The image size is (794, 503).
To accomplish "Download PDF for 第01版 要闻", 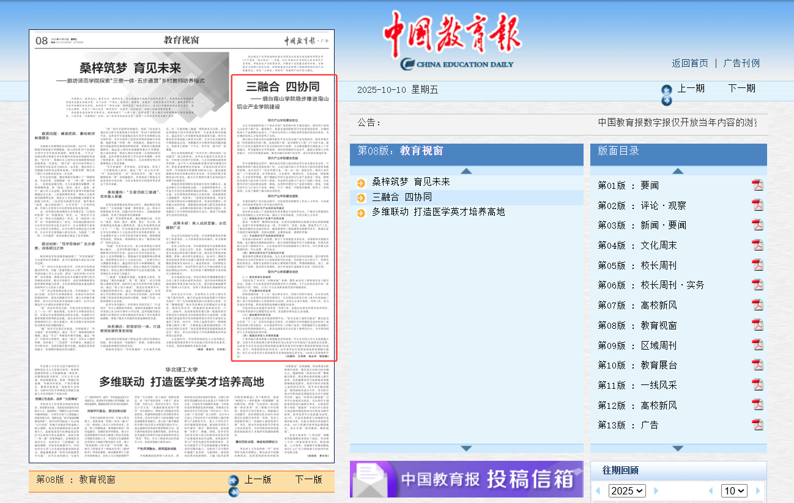I will pyautogui.click(x=757, y=185).
